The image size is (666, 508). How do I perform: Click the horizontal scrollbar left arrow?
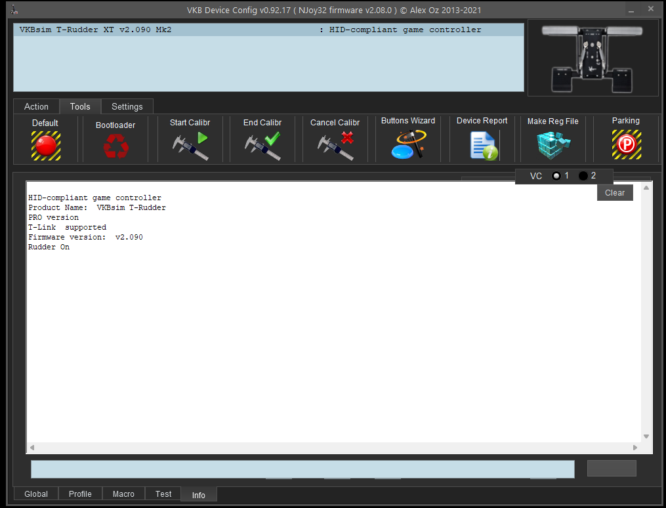tap(32, 447)
